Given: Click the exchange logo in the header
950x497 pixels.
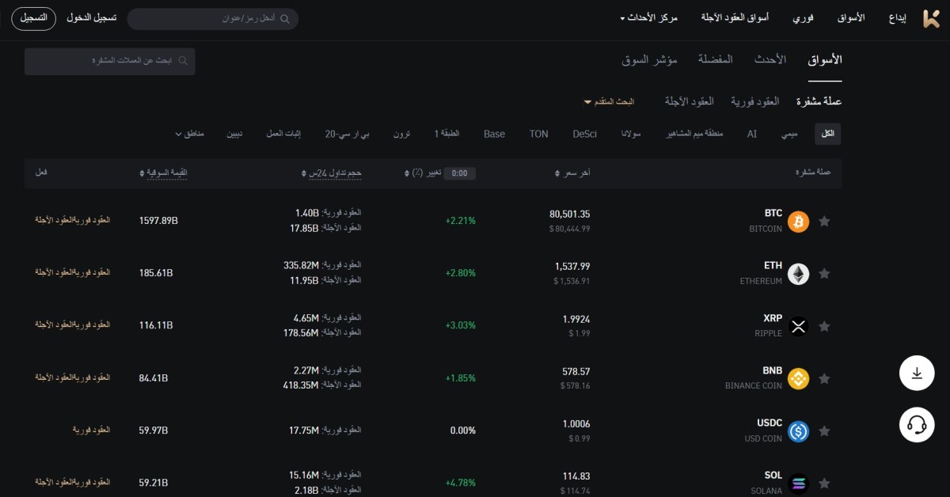Looking at the screenshot, I should (932, 19).
